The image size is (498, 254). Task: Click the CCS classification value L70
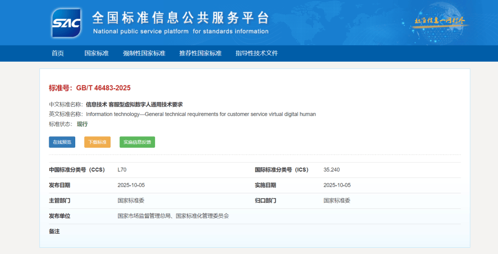(122, 170)
